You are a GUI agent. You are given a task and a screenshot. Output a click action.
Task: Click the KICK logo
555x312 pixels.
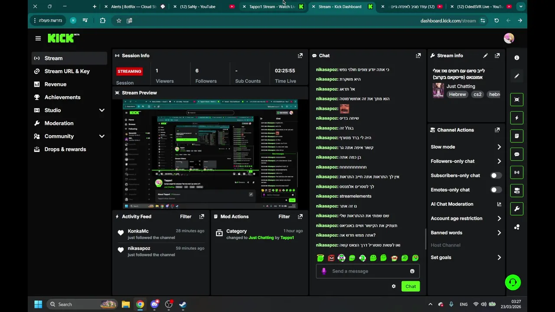63,38
